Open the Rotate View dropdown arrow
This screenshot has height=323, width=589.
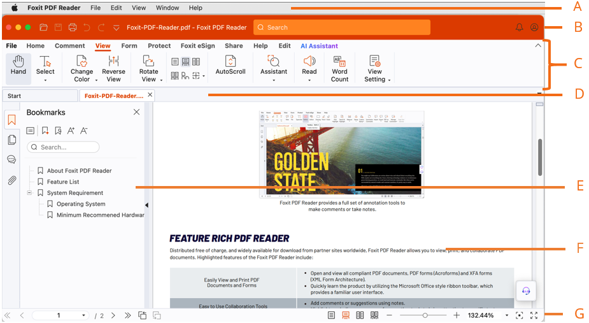click(x=161, y=80)
